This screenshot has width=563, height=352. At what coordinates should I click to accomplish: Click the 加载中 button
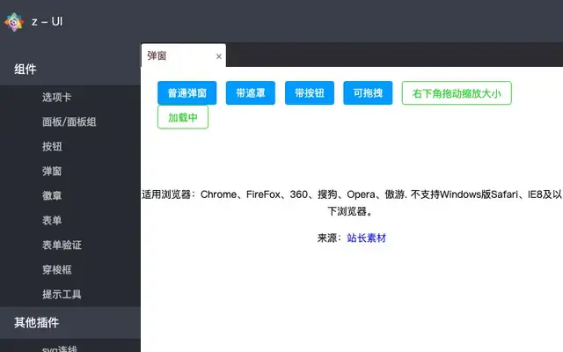pos(183,117)
